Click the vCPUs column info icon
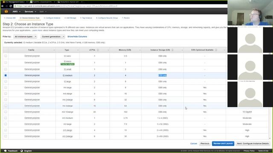 [98, 50]
